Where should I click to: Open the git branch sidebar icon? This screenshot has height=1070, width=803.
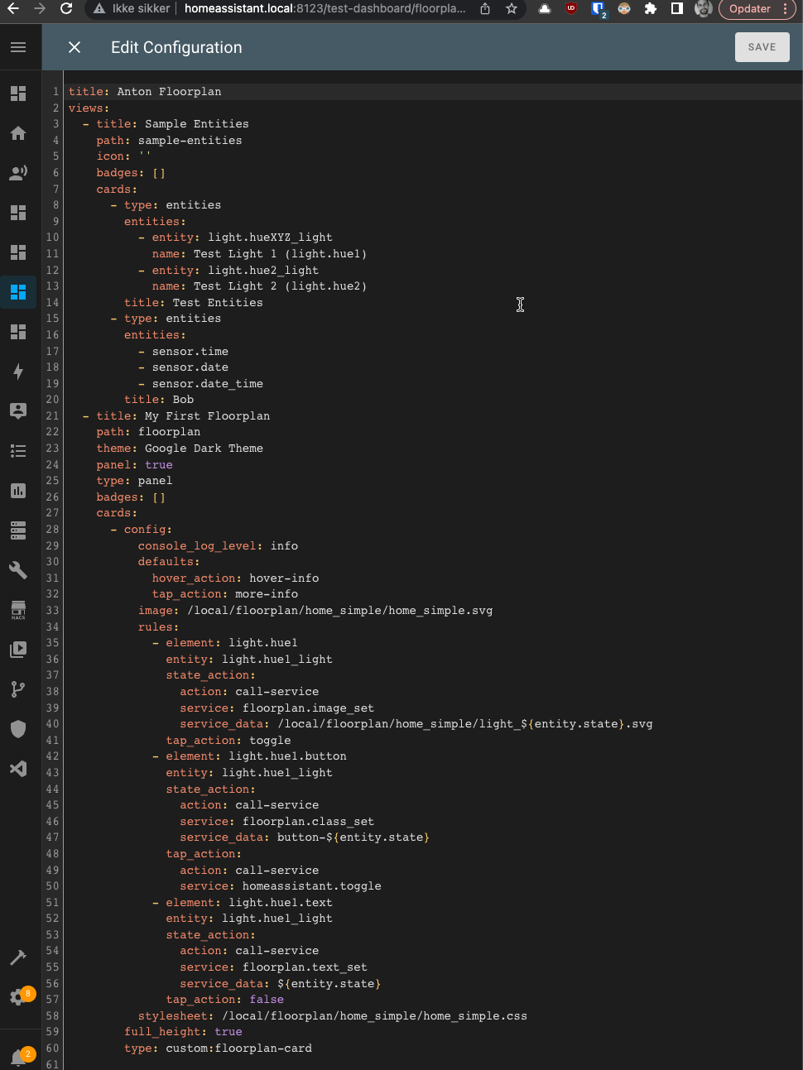(x=18, y=689)
